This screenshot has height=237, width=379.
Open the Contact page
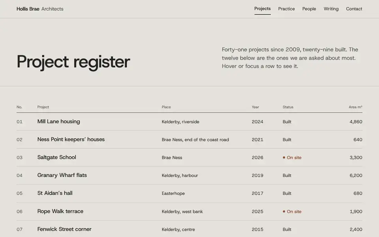pos(354,9)
